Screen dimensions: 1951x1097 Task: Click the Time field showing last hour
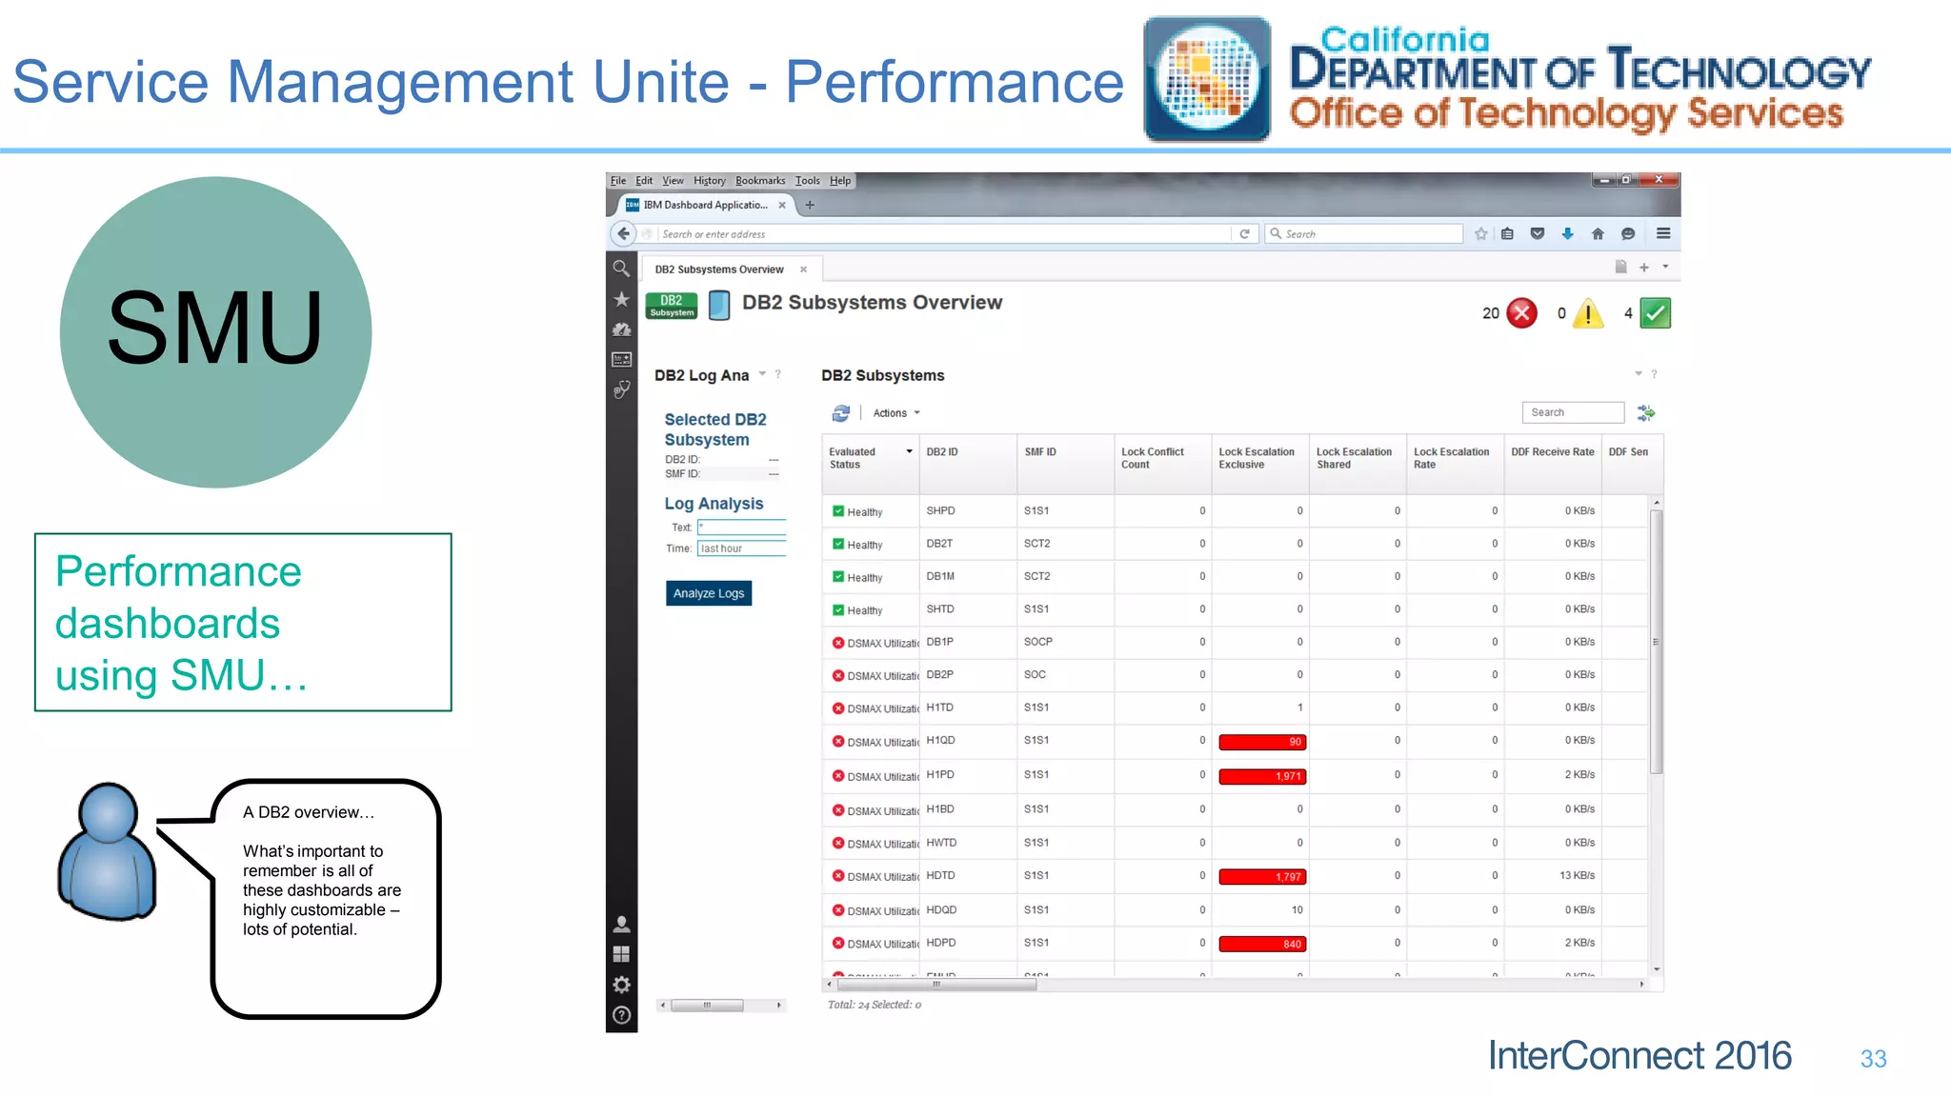(741, 548)
